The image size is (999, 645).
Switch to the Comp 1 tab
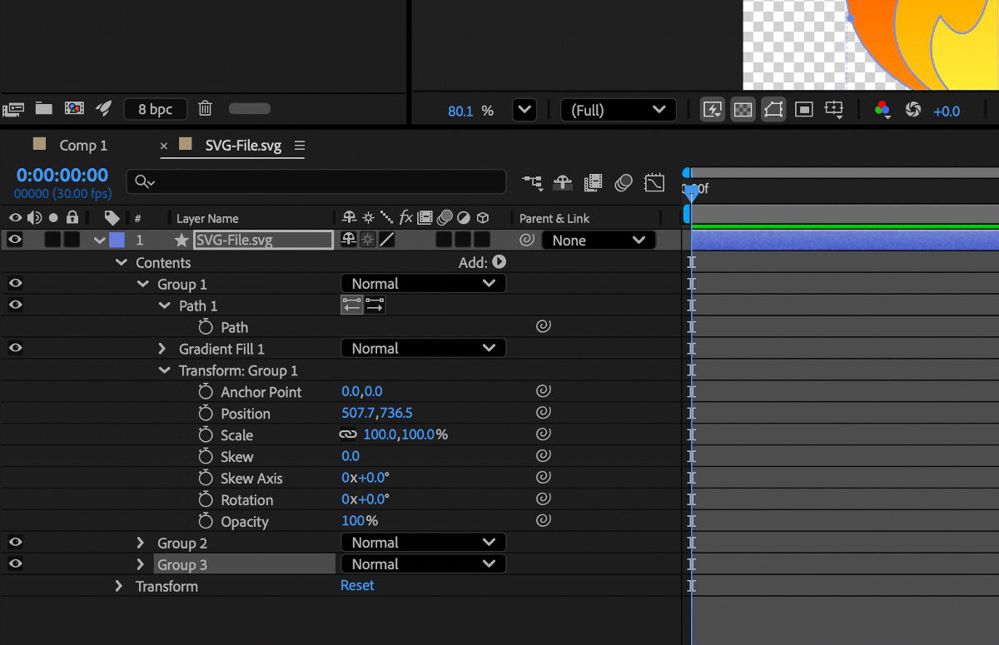coord(82,145)
